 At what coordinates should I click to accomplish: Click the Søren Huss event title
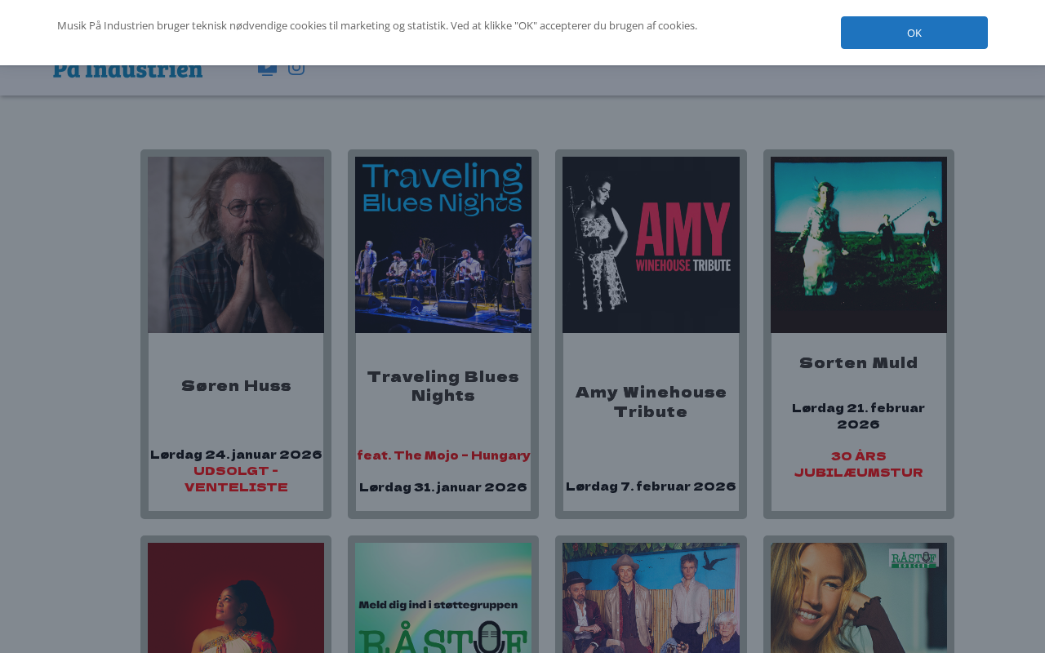point(236,386)
